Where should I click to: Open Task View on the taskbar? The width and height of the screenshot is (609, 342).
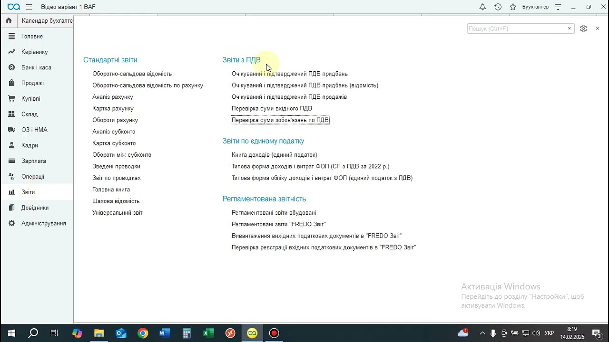[x=55, y=333]
